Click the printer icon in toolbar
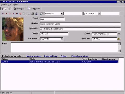Screen dimensions: 125x94 click(x=33, y=14)
